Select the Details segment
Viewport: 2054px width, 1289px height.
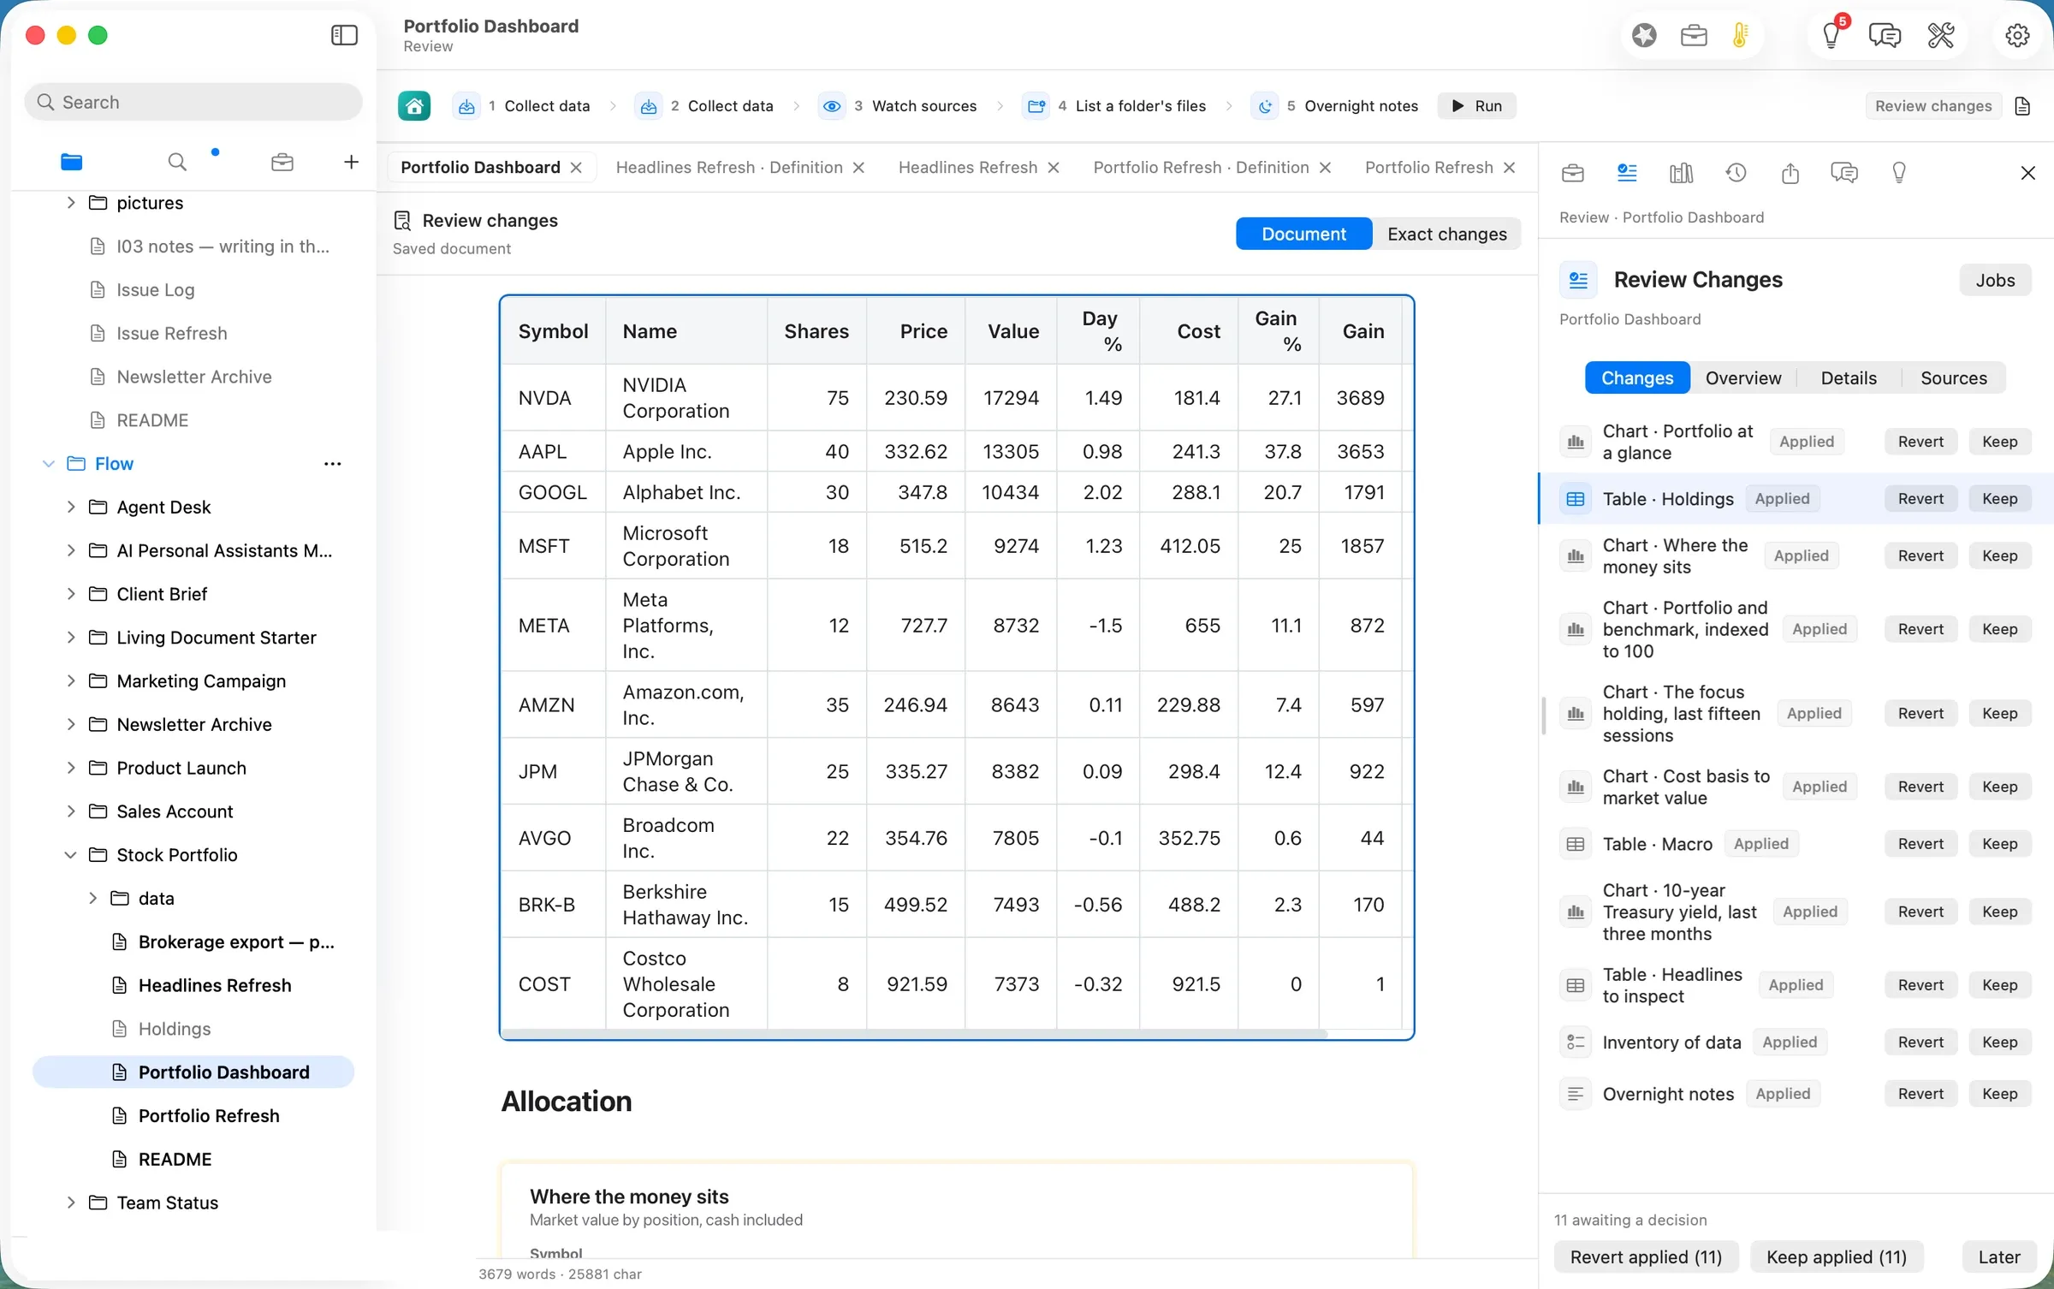1849,377
